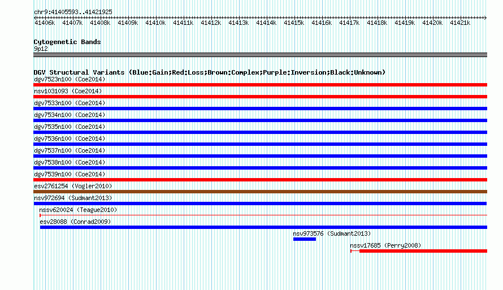Open the dgv7538n100 (Coe2014) variant label

coord(70,162)
